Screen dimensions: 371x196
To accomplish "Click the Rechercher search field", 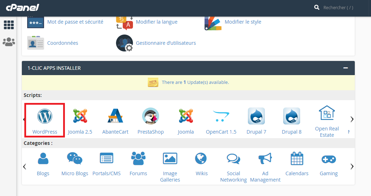I will [x=338, y=7].
